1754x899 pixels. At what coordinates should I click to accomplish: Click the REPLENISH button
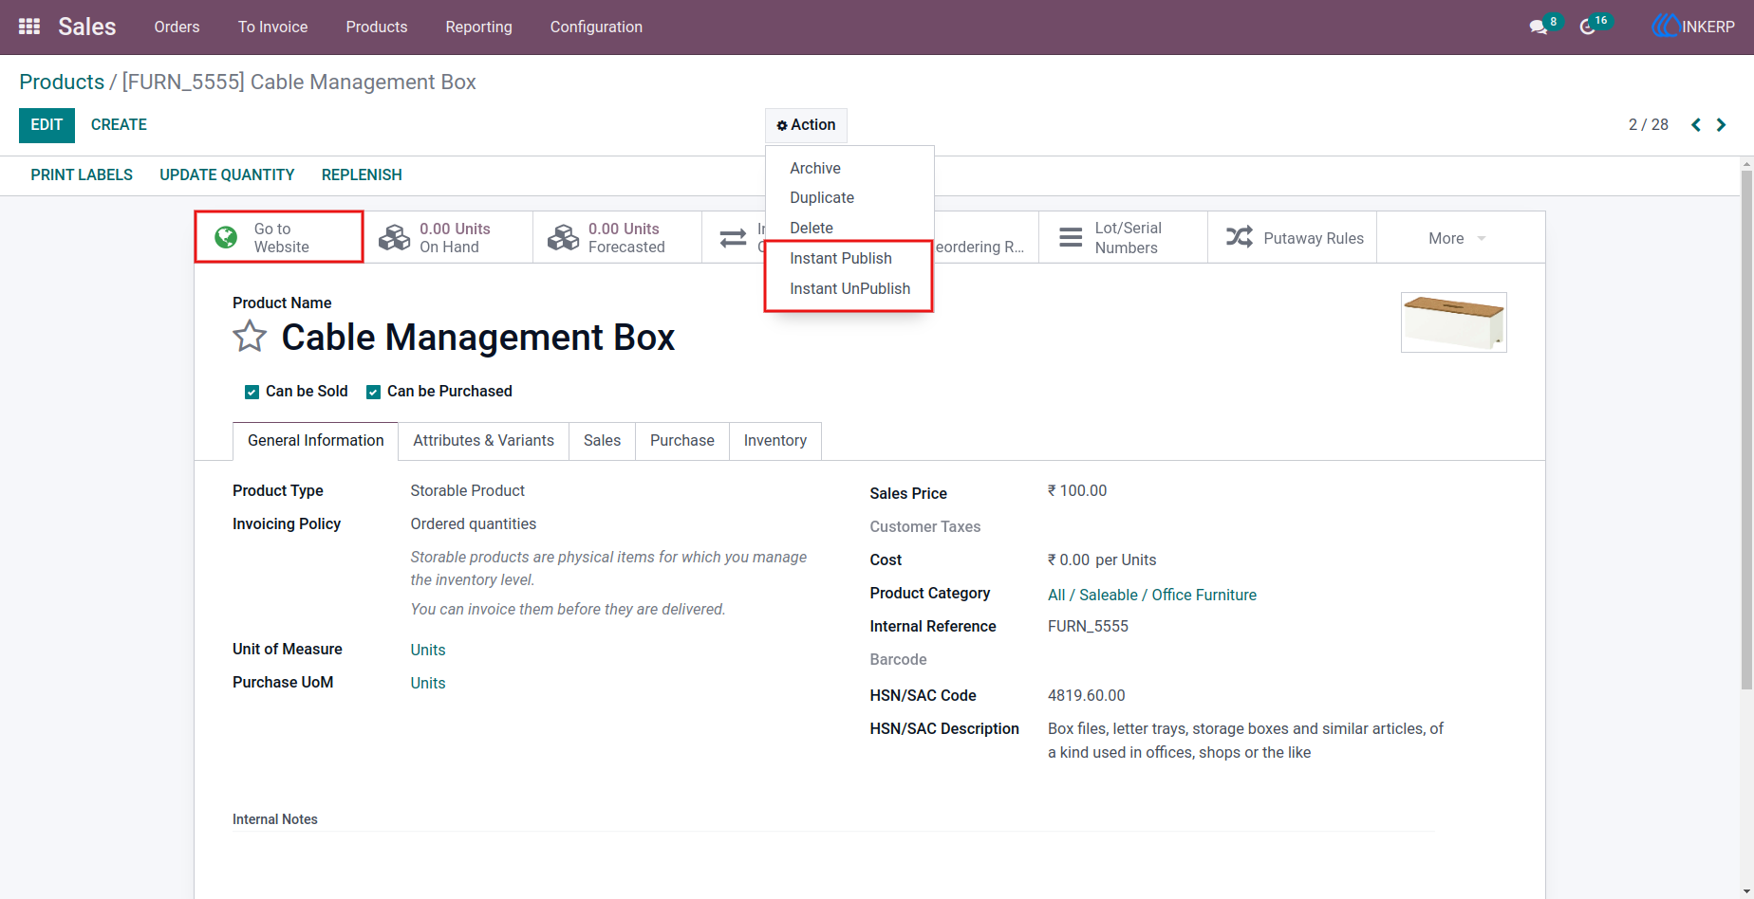362,174
